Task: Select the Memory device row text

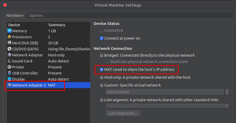Action: 19,31
